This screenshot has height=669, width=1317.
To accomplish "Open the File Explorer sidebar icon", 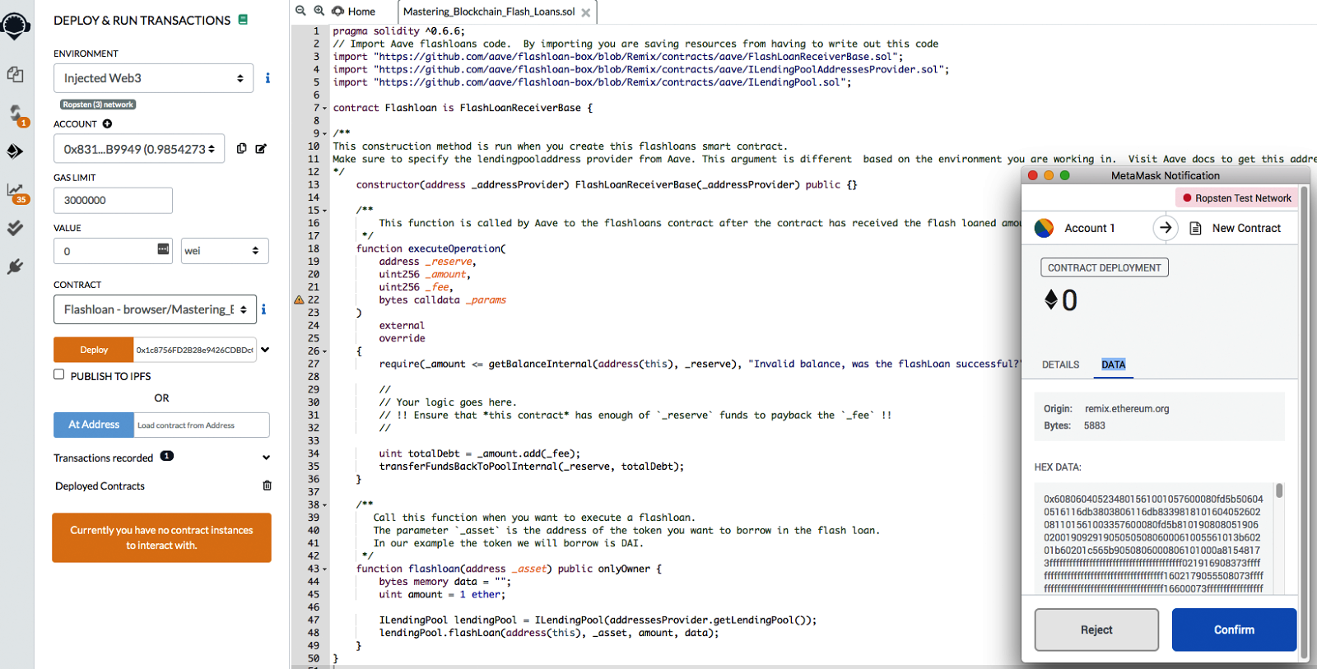I will tap(15, 75).
